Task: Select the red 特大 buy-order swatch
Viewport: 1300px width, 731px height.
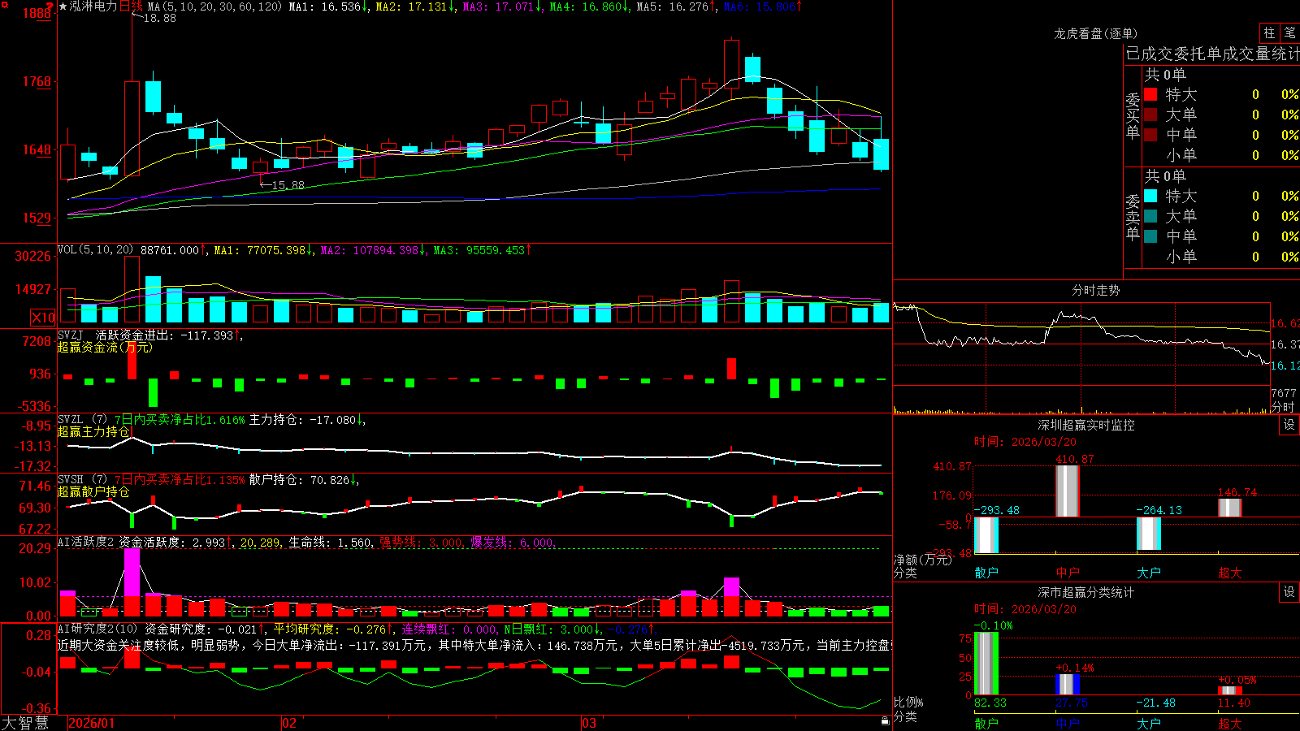Action: (x=1150, y=94)
